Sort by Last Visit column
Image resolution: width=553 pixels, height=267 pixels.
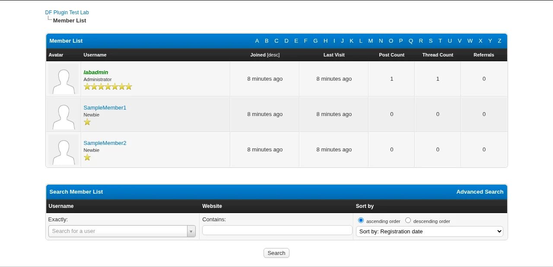click(334, 55)
